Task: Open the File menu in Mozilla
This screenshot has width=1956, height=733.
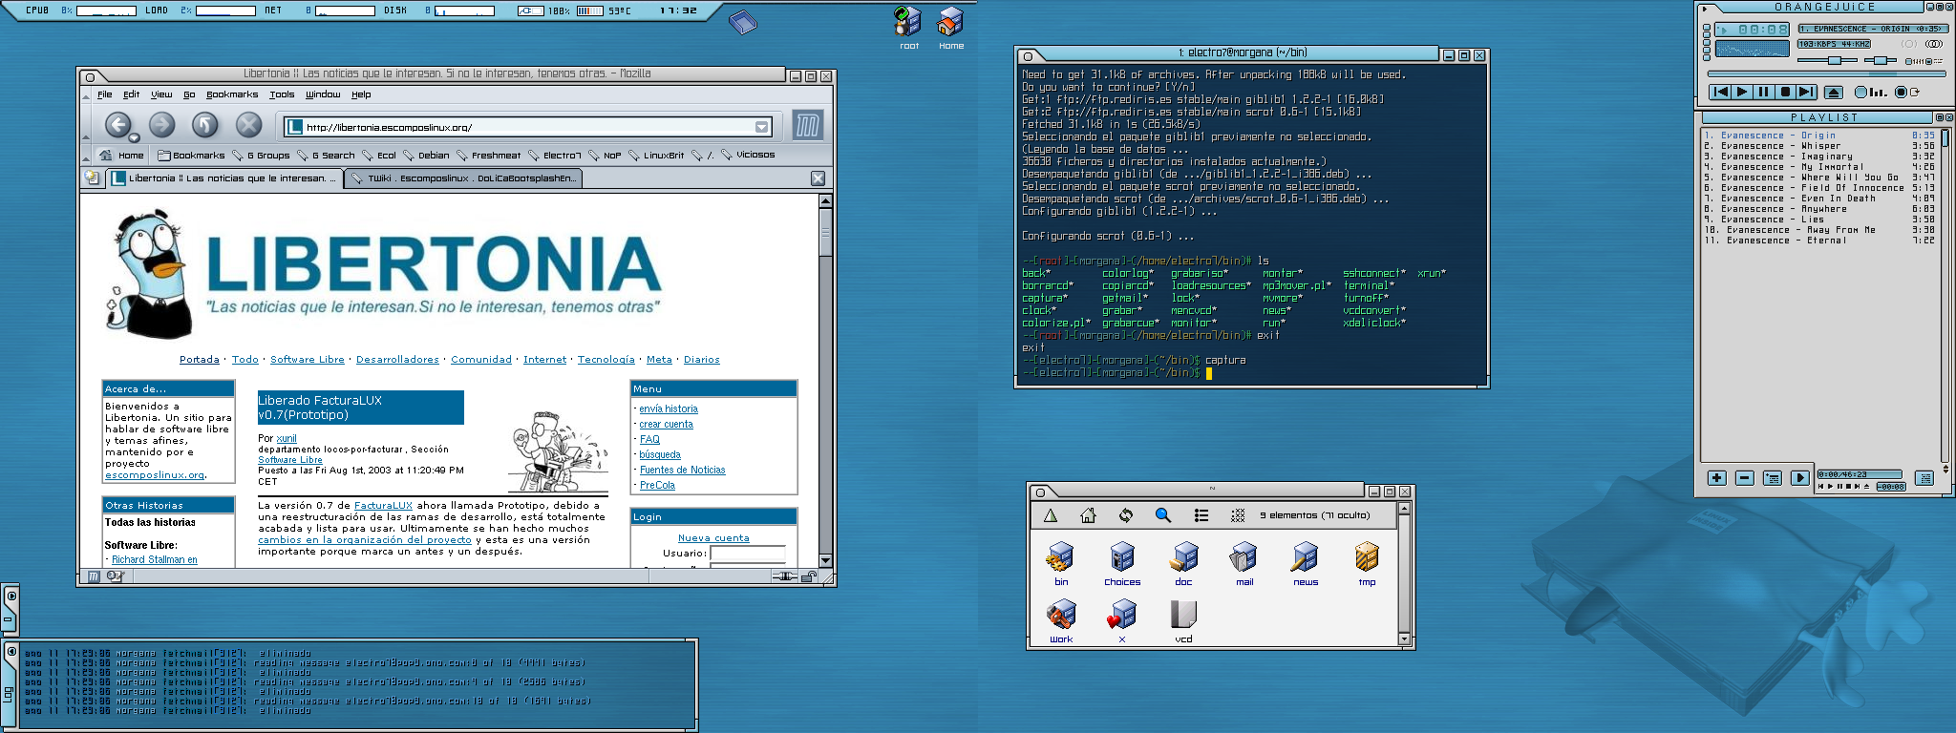Action: click(105, 94)
